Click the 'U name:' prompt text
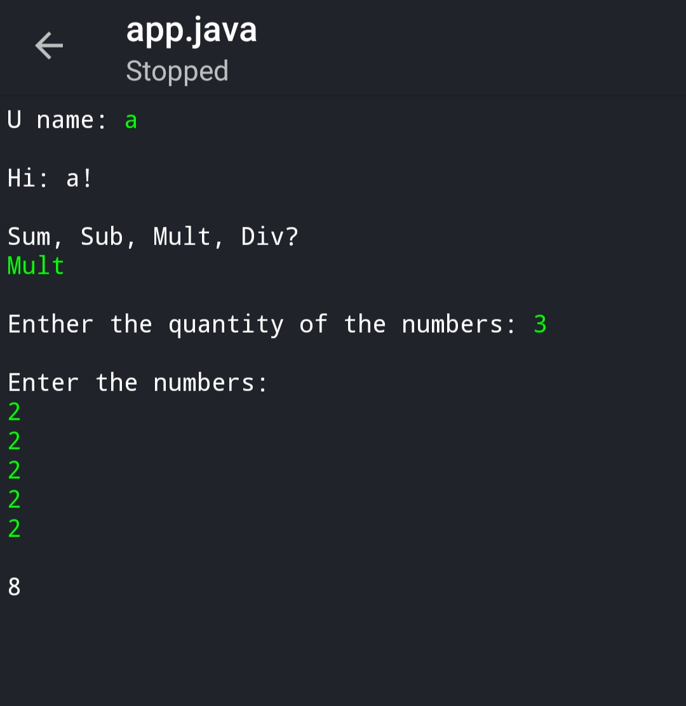Viewport: 686px width, 706px height. coord(57,120)
